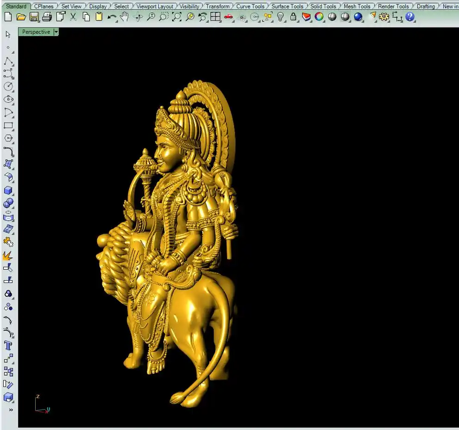
Task: Click the New file icon
Action: coord(8,17)
